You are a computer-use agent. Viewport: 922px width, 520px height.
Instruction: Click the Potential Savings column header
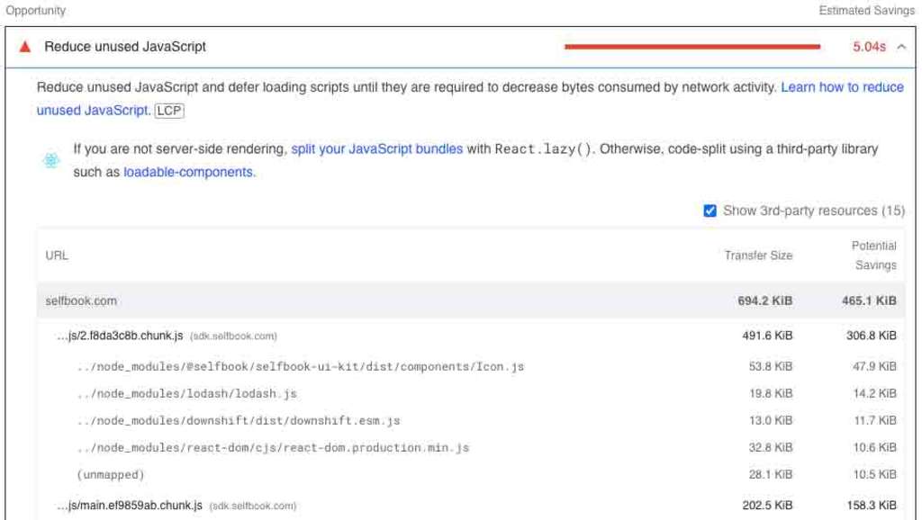point(874,256)
